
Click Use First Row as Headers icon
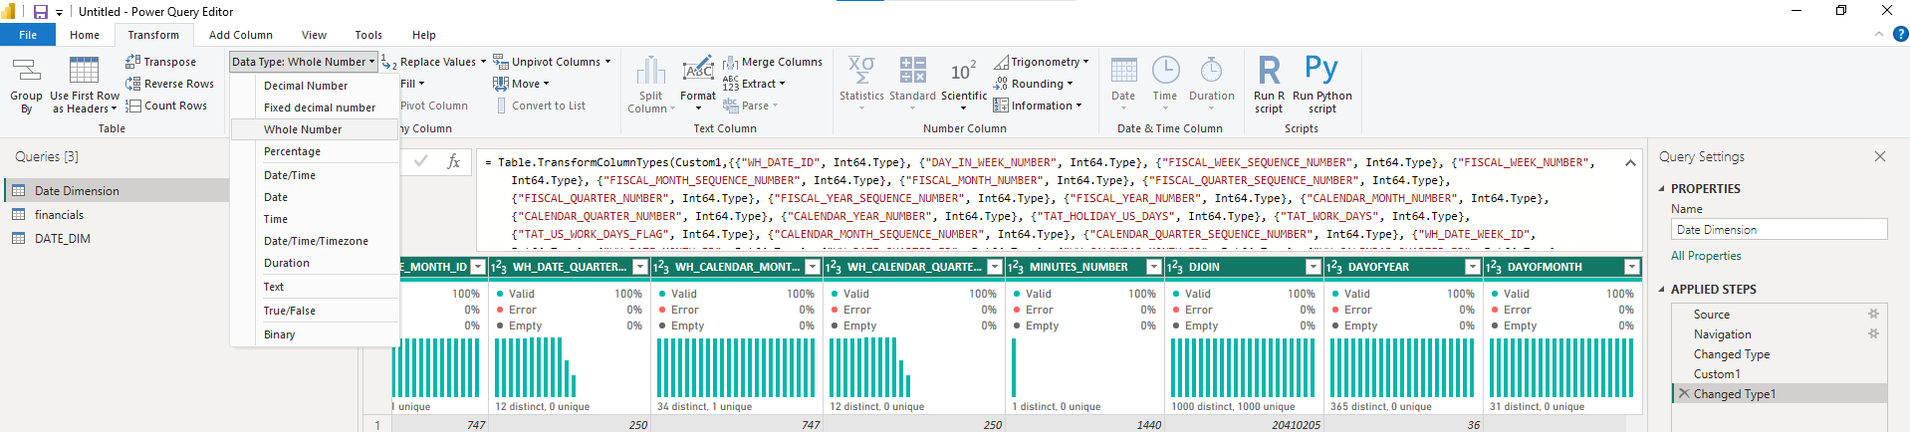coord(84,71)
